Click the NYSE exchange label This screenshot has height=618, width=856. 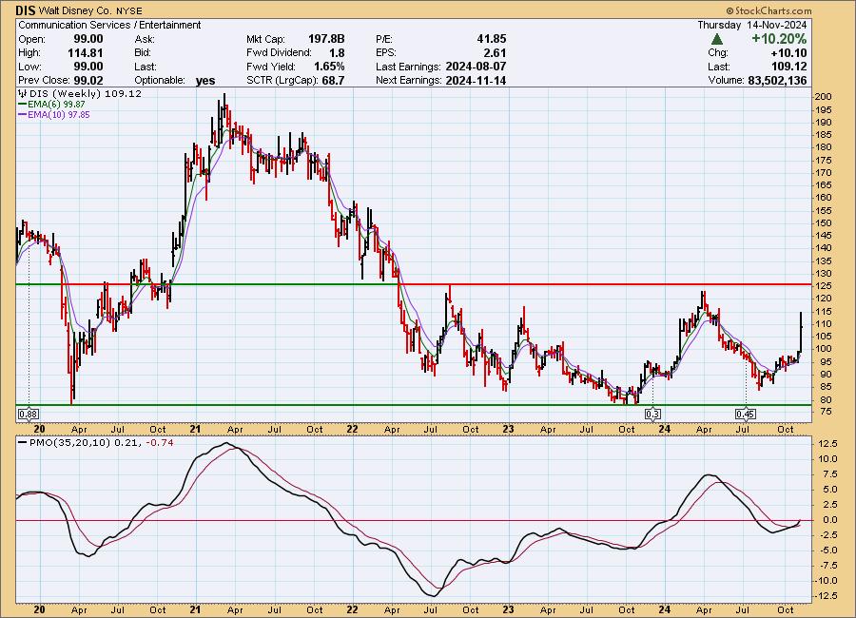tap(129, 10)
